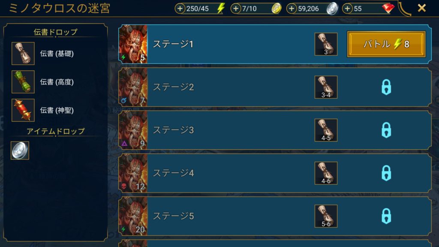Click the Minotaur boss portrait for ステージ4
The height and width of the screenshot is (247, 439).
click(x=133, y=173)
